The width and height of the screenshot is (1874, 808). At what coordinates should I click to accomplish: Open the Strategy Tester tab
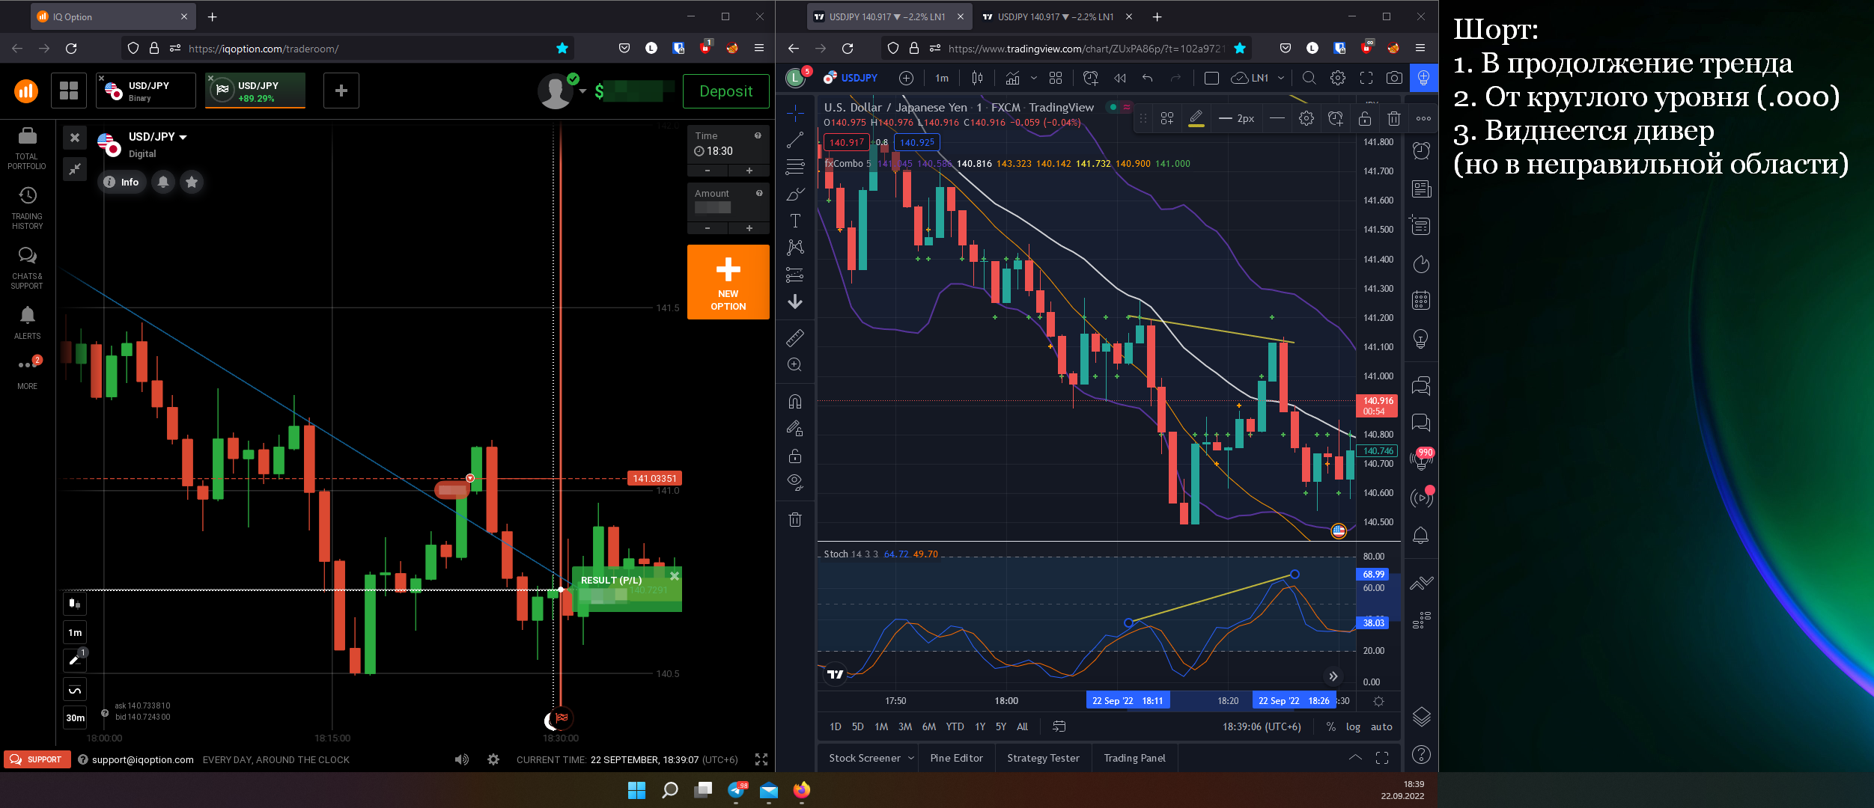coord(1043,758)
